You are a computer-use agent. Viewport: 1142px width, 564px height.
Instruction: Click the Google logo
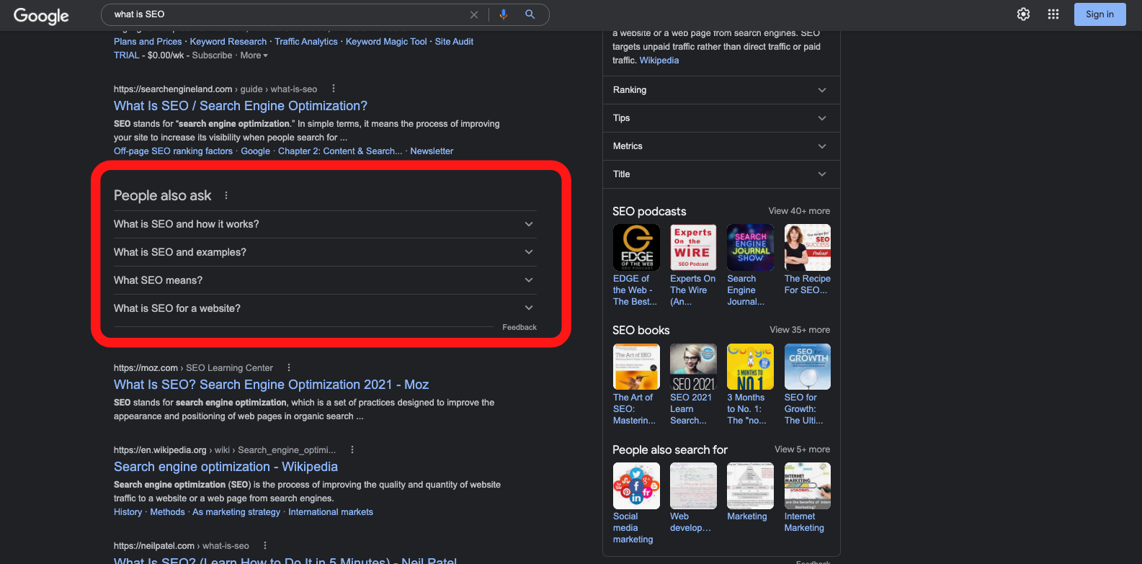(41, 16)
